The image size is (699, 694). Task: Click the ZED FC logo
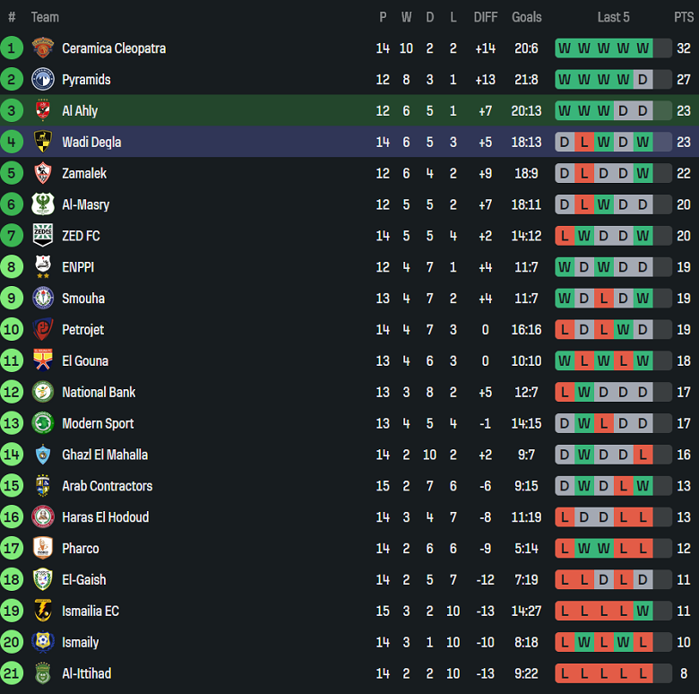42,236
